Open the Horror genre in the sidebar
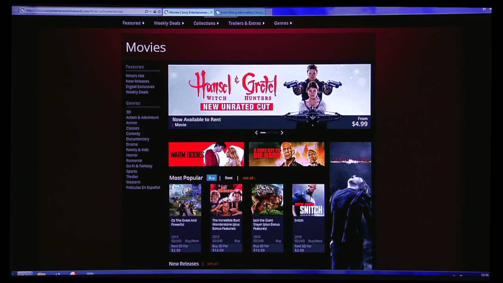 tap(132, 155)
